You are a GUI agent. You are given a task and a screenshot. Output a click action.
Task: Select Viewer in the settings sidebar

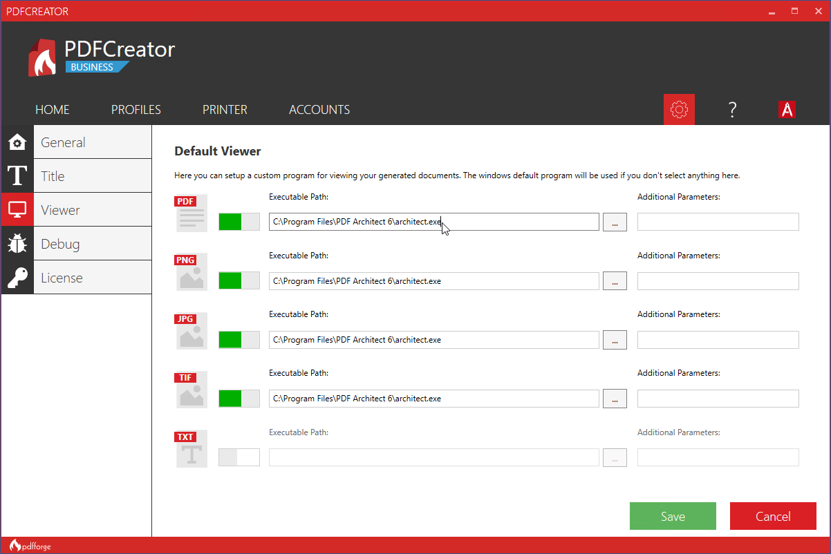click(92, 210)
